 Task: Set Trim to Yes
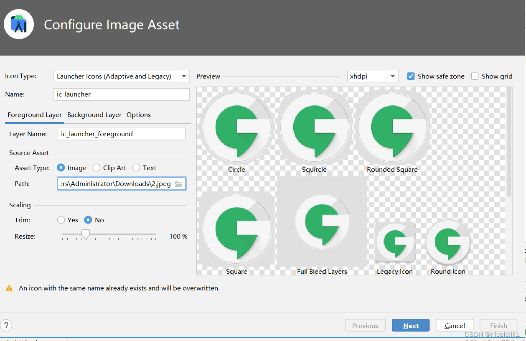pyautogui.click(x=61, y=220)
